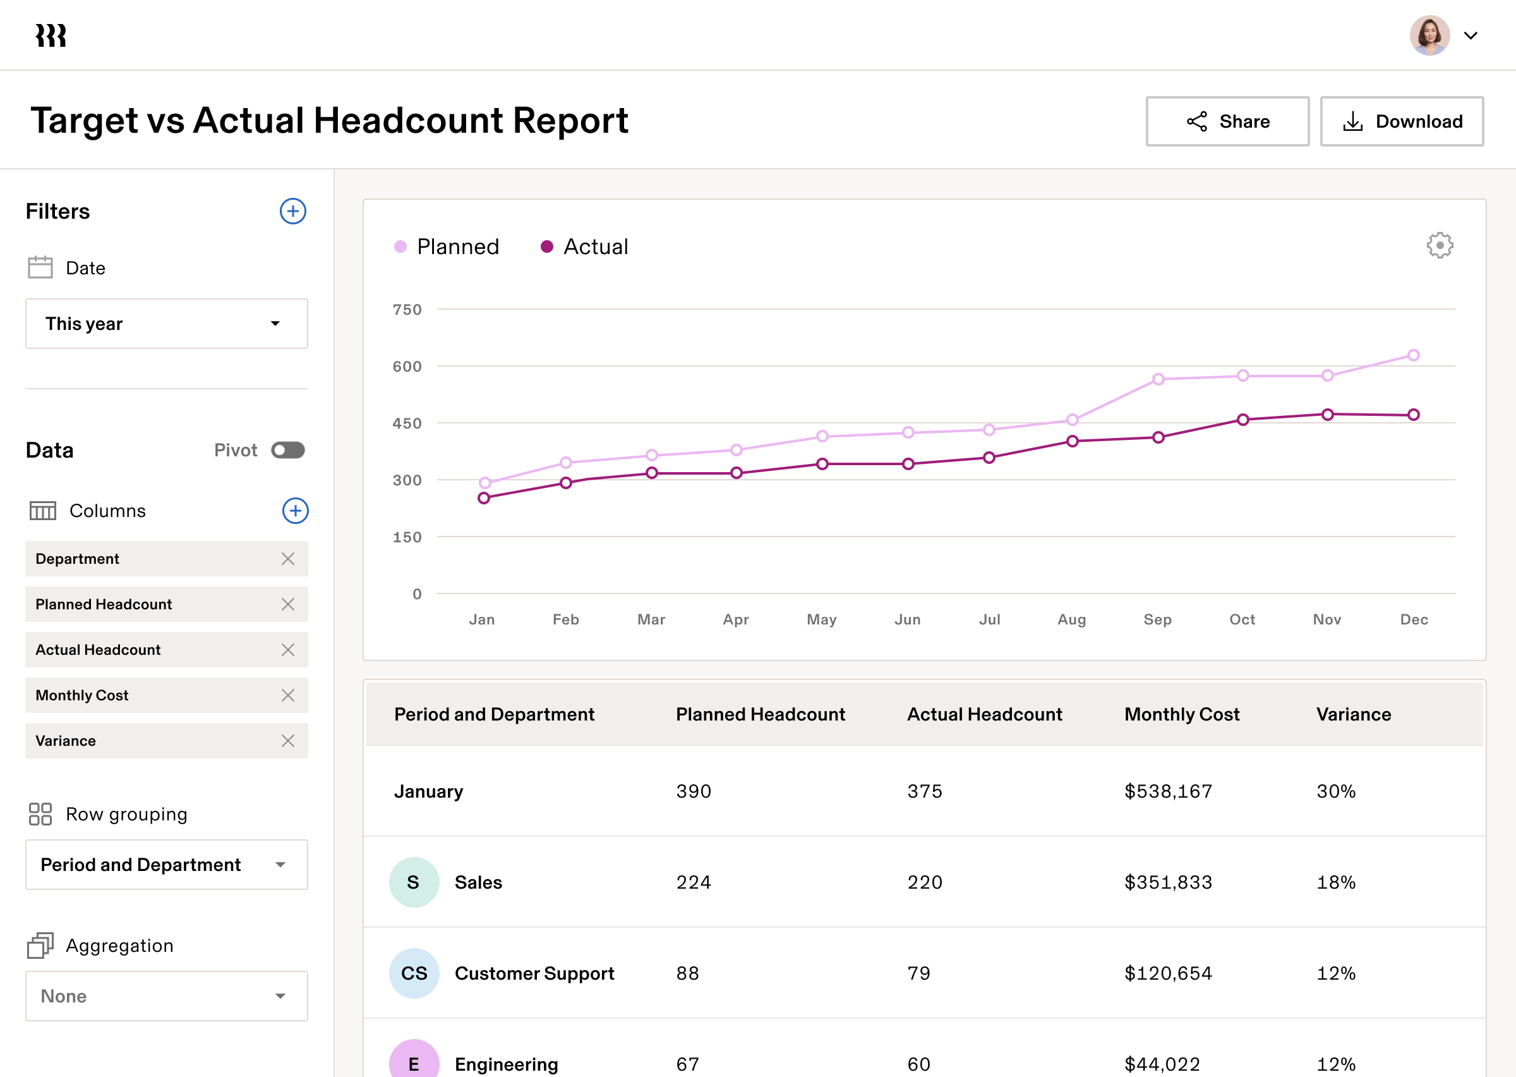This screenshot has width=1516, height=1077.
Task: Click the Columns grid icon in Data panel
Action: (42, 511)
